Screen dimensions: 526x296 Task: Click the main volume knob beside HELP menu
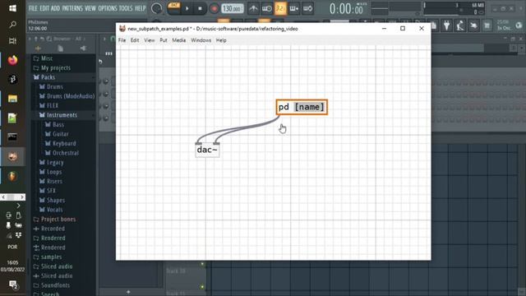tap(156, 9)
